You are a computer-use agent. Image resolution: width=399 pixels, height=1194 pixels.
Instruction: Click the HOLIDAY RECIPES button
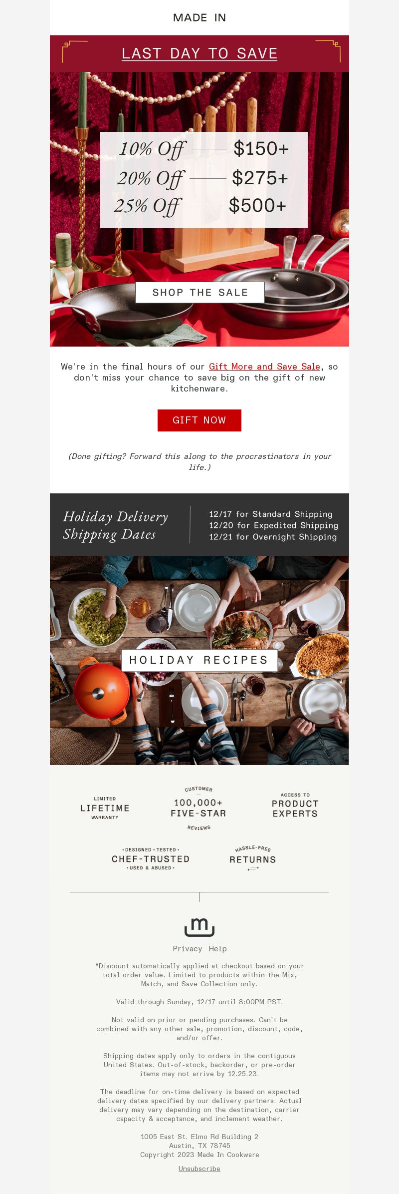(x=199, y=660)
